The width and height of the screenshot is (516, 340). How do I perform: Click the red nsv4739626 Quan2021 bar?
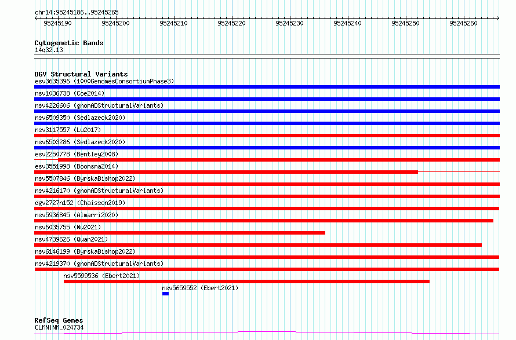[258, 245]
